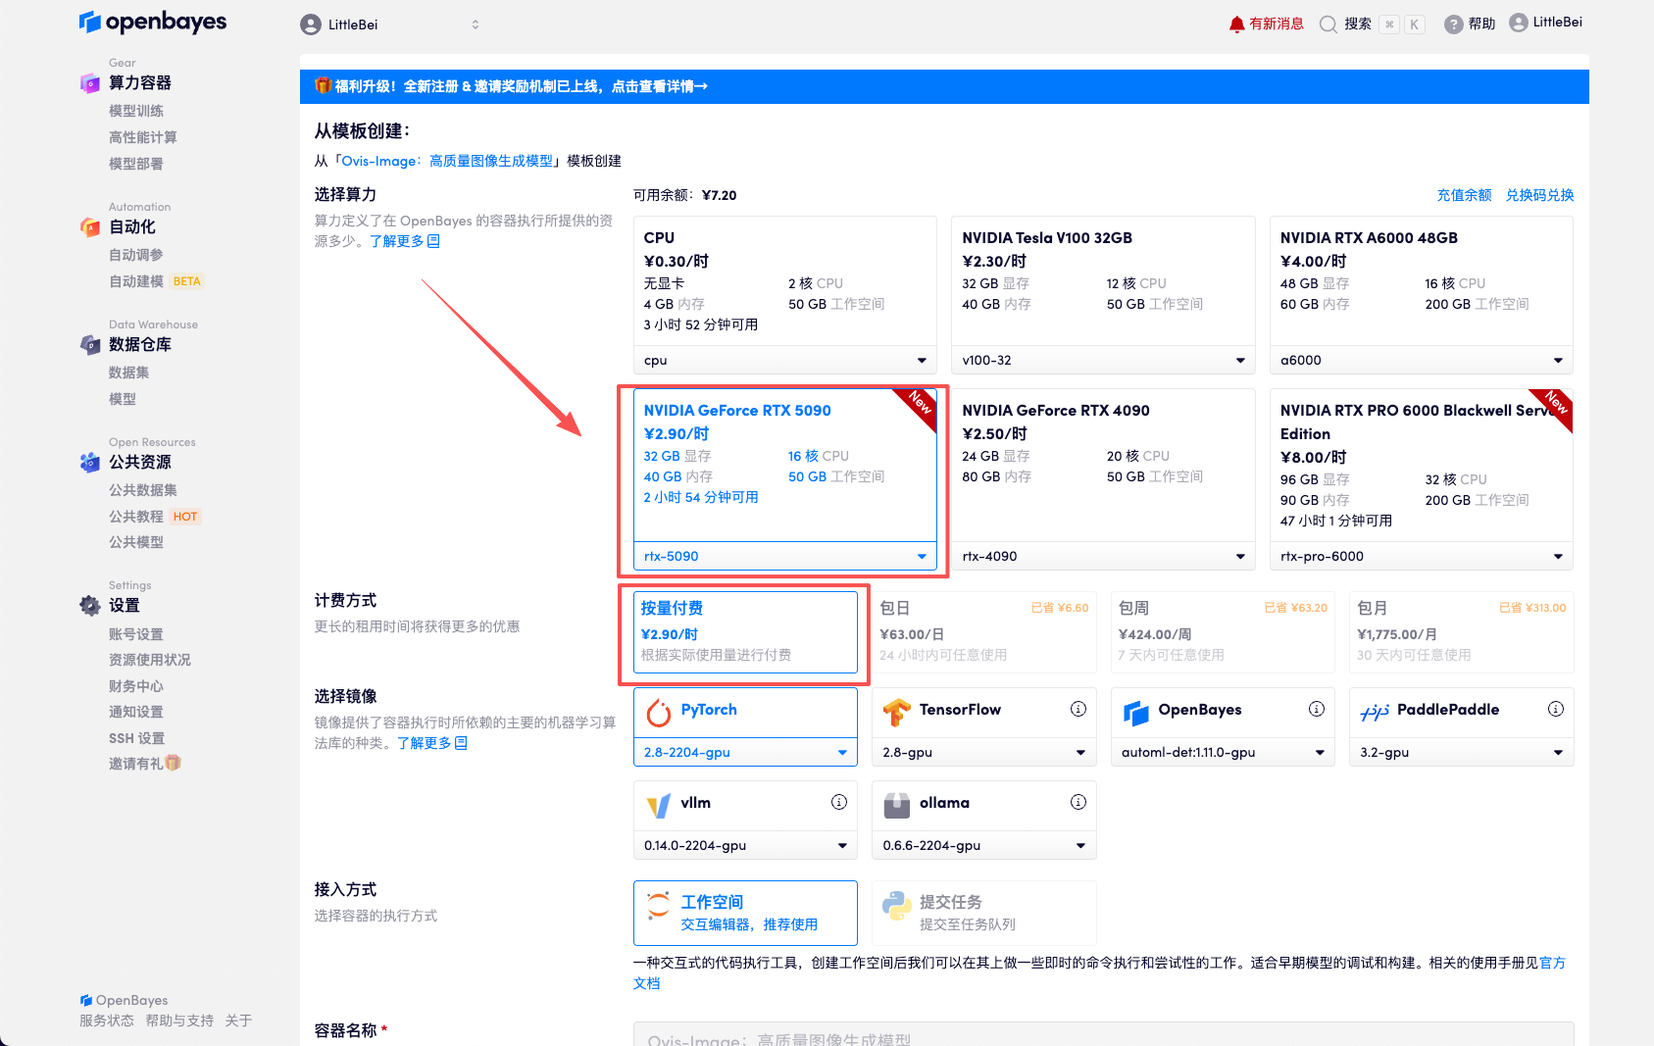Image resolution: width=1654 pixels, height=1046 pixels.
Task: Click the PyTorch flame logo
Action: [x=659, y=713]
